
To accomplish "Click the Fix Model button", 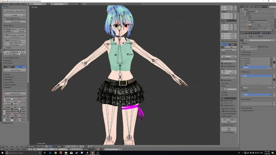I will [14, 15].
